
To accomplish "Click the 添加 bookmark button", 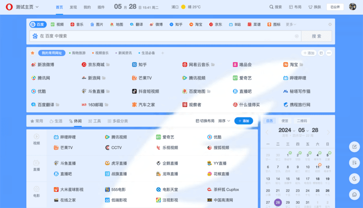I will (x=309, y=53).
